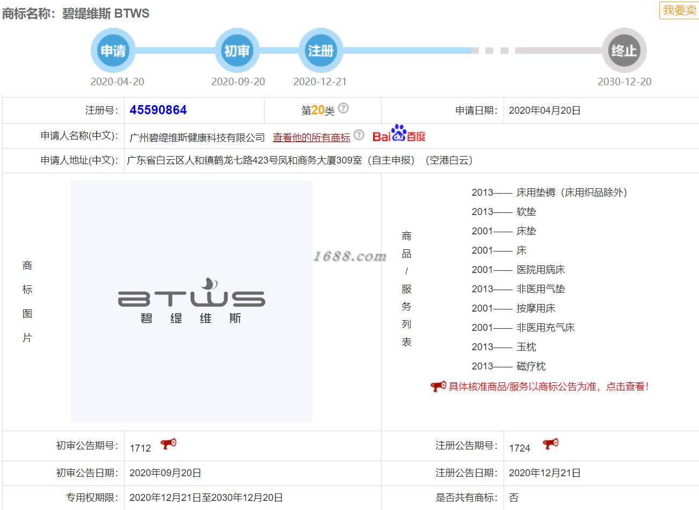The height and width of the screenshot is (510, 699).
Task: Search applicant with Baidu logo
Action: pyautogui.click(x=399, y=134)
